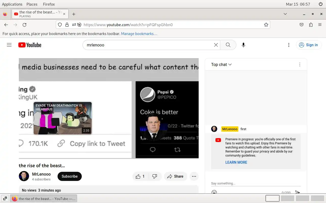This screenshot has width=326, height=203.
Task: Clear the search box with the X icon
Action: coord(216,45)
